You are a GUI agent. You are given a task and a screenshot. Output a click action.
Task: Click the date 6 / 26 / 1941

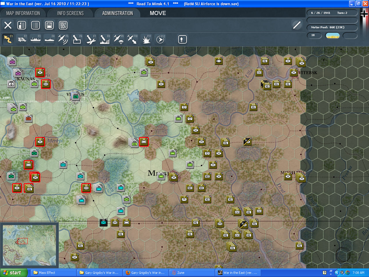pos(321,13)
